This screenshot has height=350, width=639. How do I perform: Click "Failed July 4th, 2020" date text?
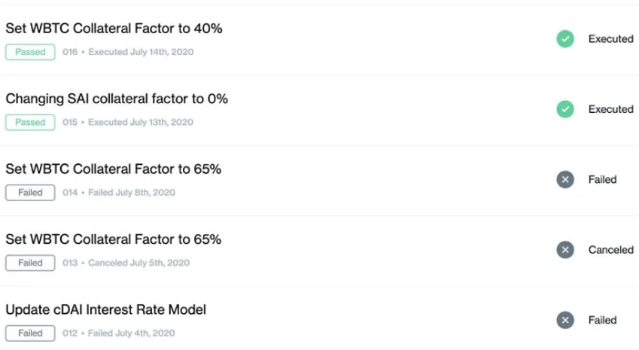click(132, 333)
